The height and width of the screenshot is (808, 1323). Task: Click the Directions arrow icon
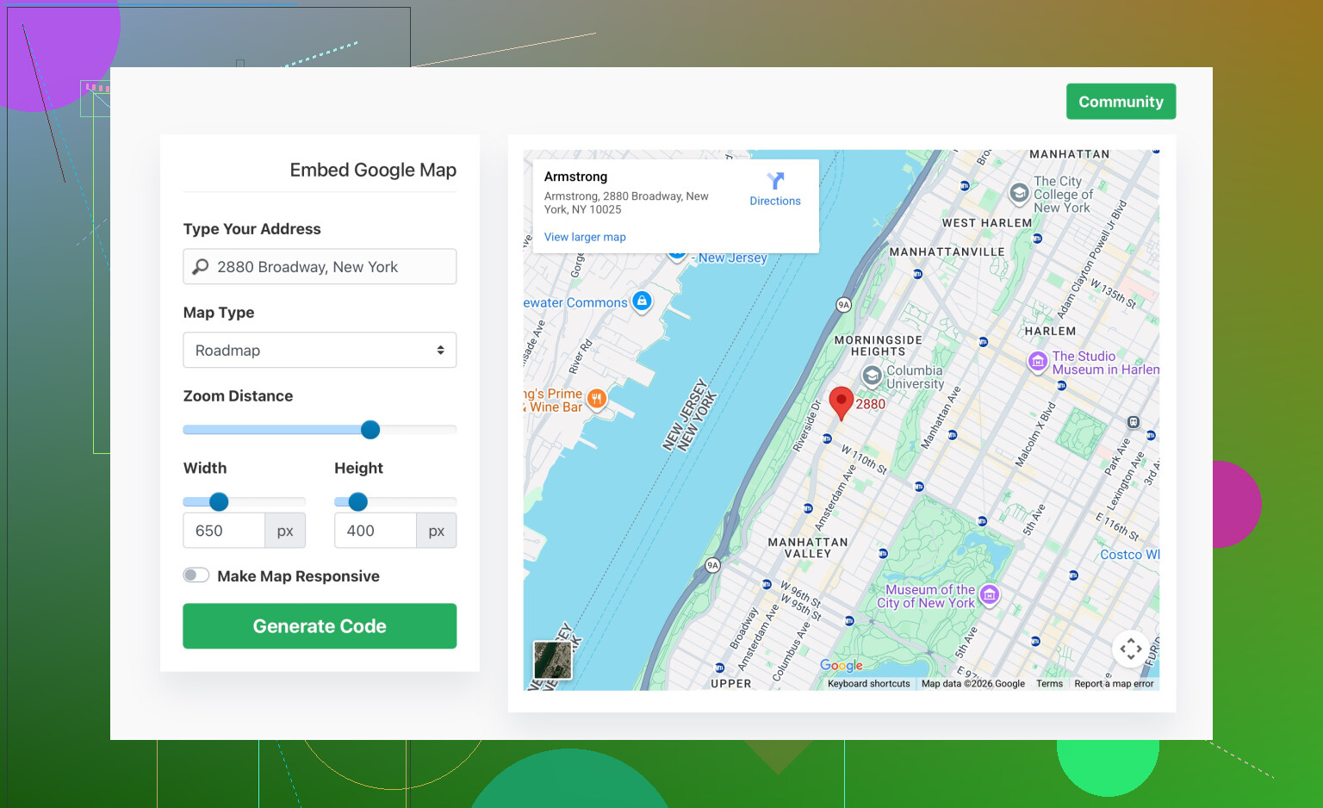(x=775, y=181)
